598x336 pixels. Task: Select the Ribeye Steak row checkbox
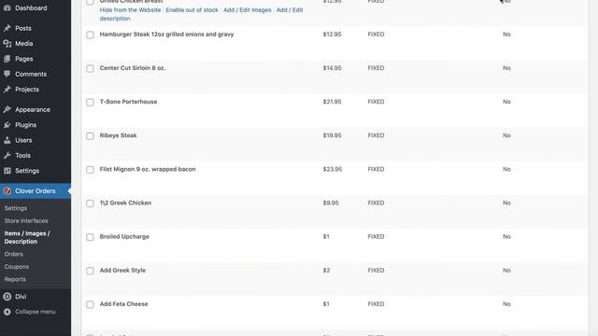point(90,136)
